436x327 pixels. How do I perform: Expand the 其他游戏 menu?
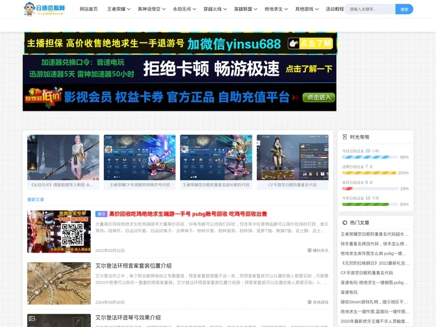tap(306, 9)
